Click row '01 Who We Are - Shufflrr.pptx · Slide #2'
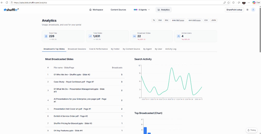This screenshot has height=134, width=261. (x=85, y=75)
